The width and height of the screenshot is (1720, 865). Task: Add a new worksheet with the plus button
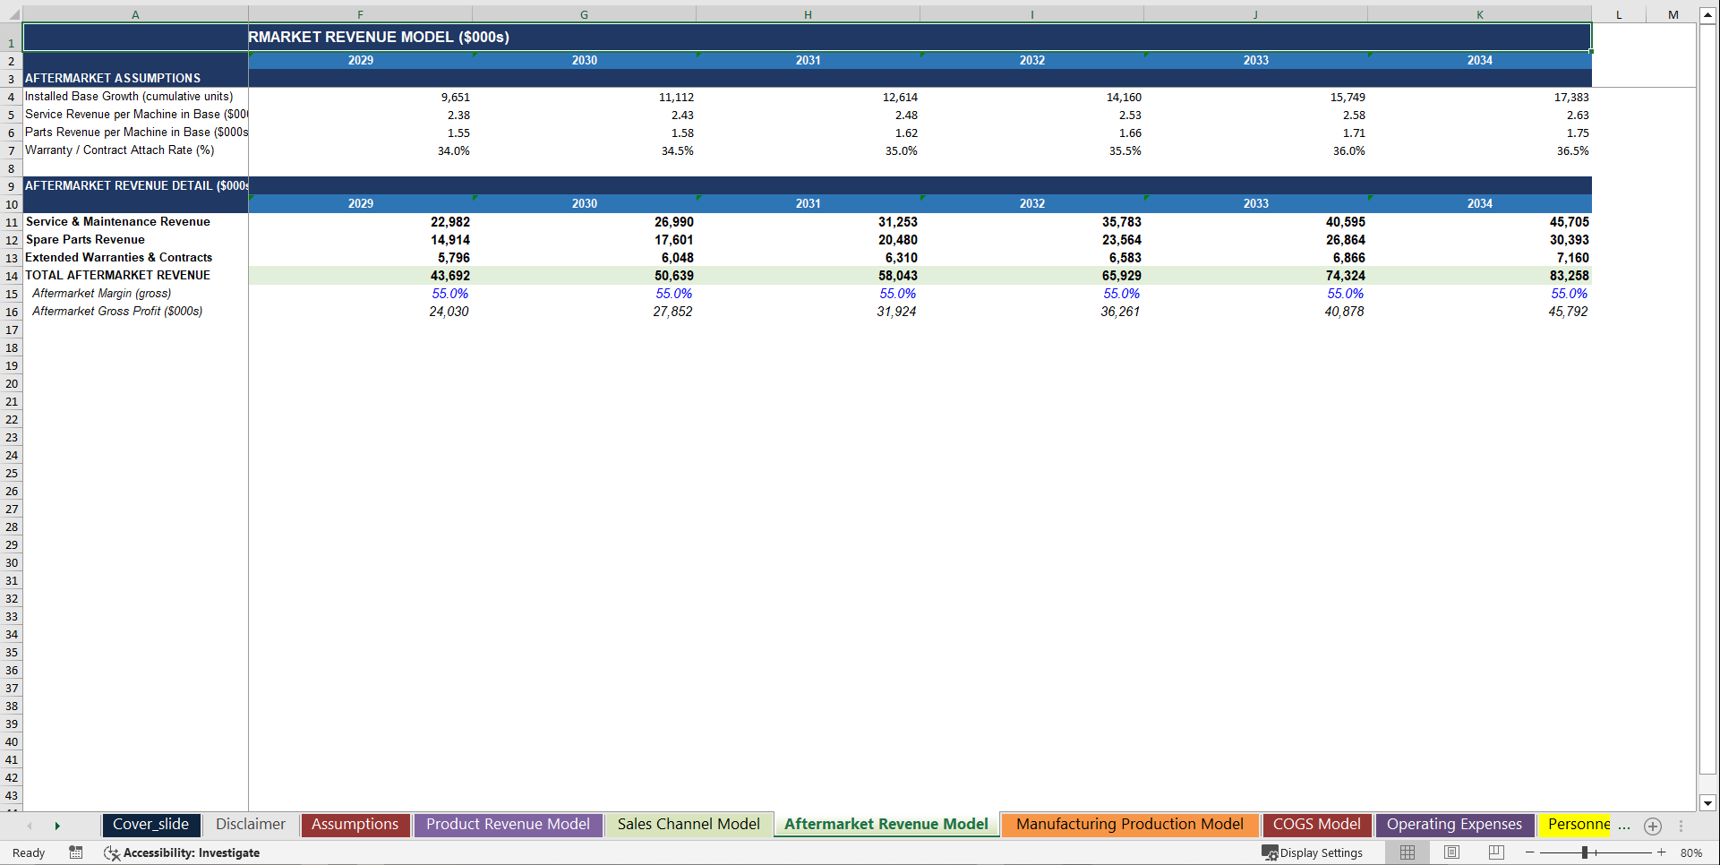pyautogui.click(x=1653, y=826)
